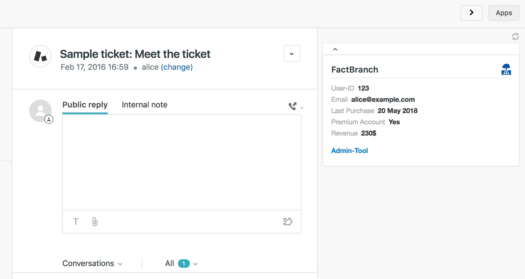Viewport: 525px width, 279px height.
Task: Open the apps puzzle-piece icon in the composer
Action: (x=288, y=222)
